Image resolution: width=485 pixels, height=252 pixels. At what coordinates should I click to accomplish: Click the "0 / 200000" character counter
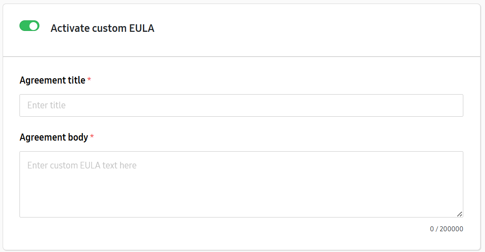(447, 229)
